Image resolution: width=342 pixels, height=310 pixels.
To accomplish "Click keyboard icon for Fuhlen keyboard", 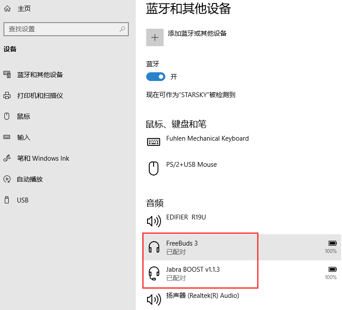I will 154,142.
